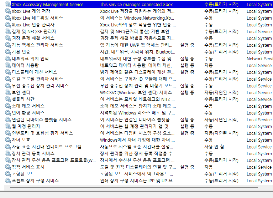Click 자동 startup type of 데이터 사용량
The height and width of the screenshot is (198, 273).
pos(209,65)
